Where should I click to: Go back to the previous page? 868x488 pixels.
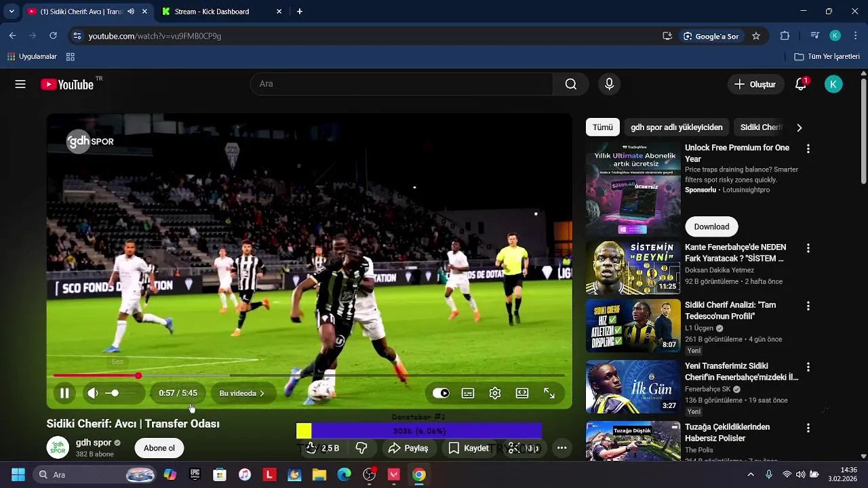[x=12, y=36]
